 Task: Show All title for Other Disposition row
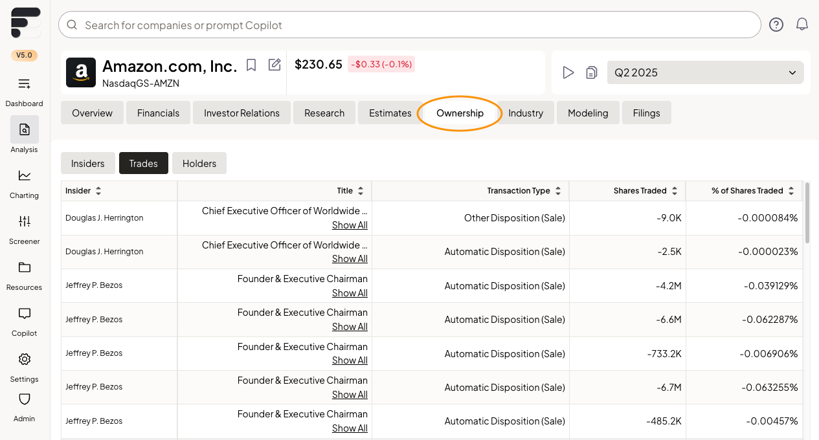pyautogui.click(x=350, y=225)
